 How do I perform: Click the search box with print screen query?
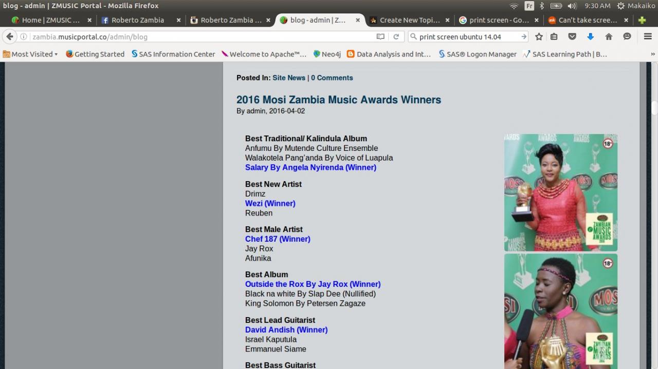tap(468, 37)
